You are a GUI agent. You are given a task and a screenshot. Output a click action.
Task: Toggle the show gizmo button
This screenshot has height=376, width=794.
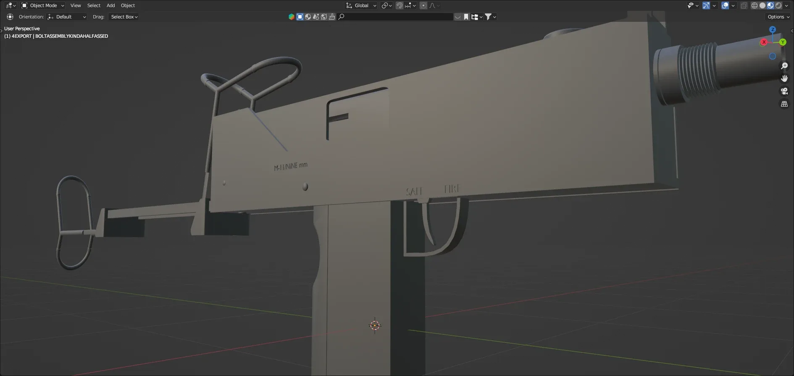click(x=706, y=5)
